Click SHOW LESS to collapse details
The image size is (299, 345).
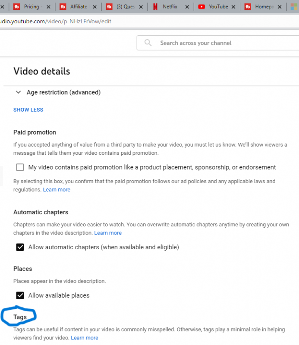pyautogui.click(x=28, y=110)
